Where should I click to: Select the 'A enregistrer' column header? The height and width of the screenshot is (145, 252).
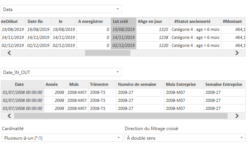(93, 21)
